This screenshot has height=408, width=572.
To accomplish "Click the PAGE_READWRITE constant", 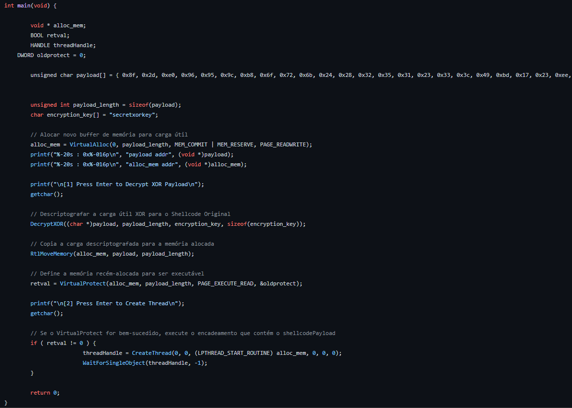I will [x=283, y=144].
